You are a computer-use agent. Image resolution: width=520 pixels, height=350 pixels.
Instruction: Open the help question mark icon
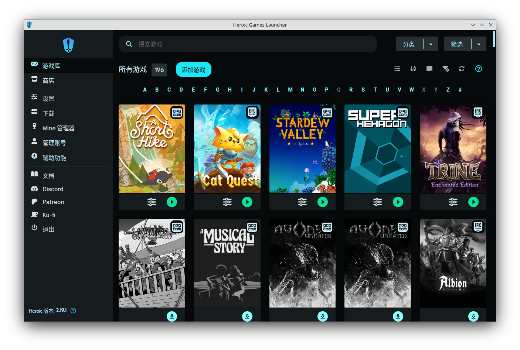point(478,69)
